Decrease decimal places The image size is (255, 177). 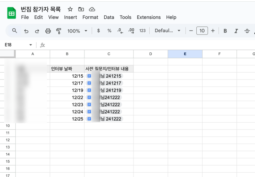tap(120, 31)
